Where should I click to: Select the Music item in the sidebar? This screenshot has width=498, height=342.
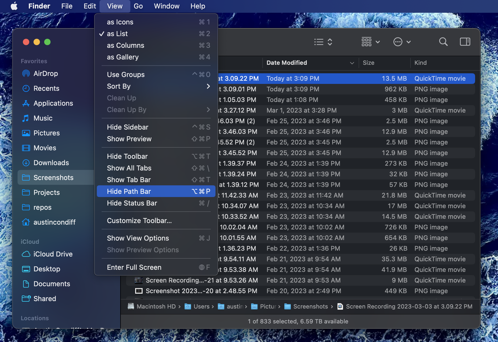pos(43,118)
